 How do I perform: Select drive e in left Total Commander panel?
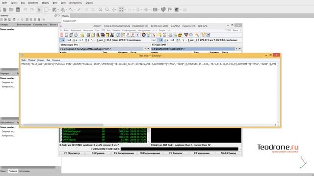point(75,40)
